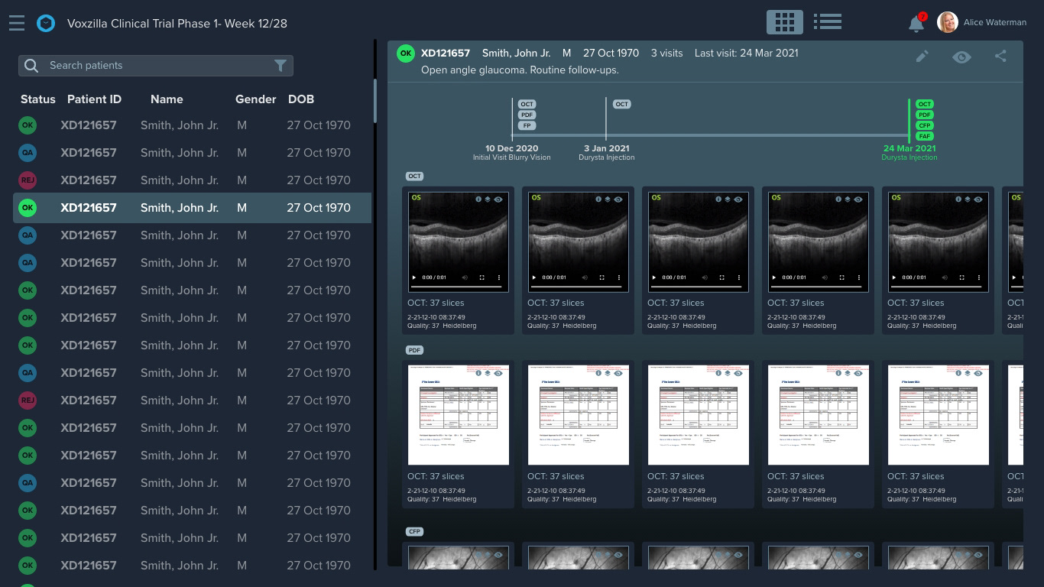Edit patient record with pencil icon

(x=922, y=57)
